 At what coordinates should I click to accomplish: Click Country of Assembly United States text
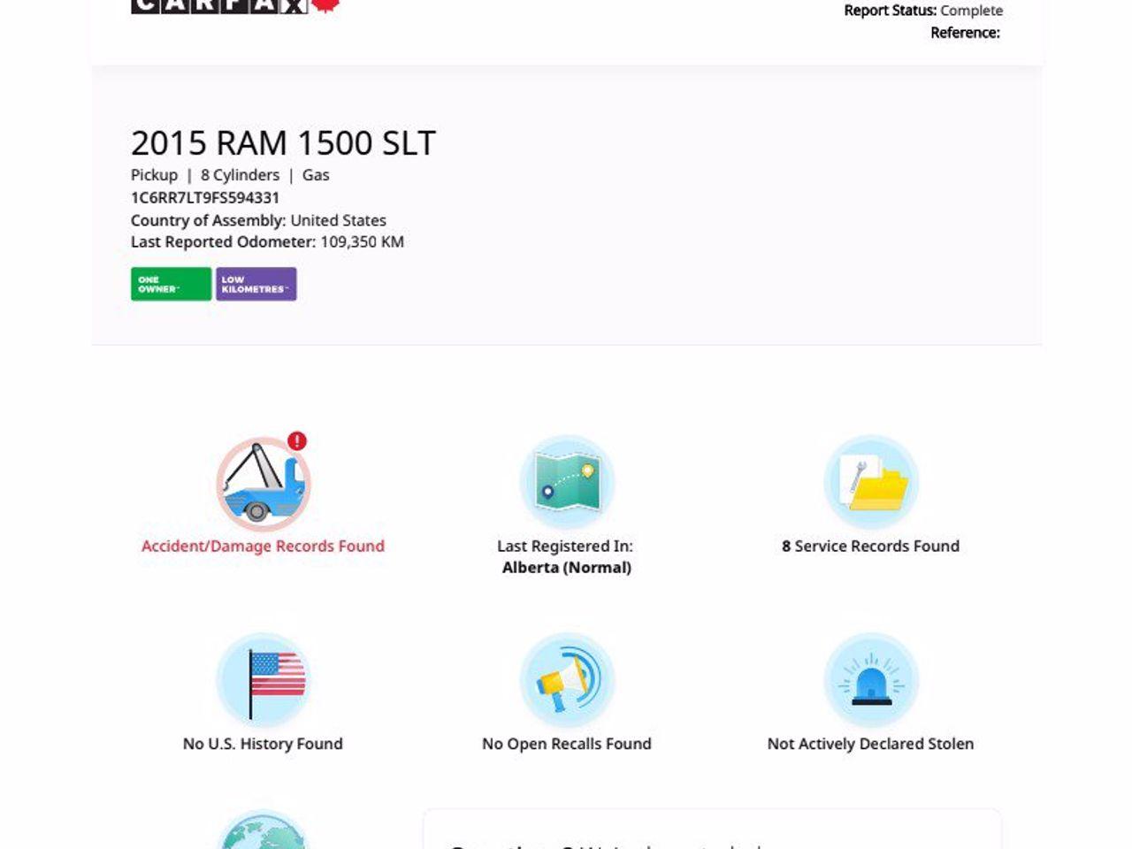[258, 220]
